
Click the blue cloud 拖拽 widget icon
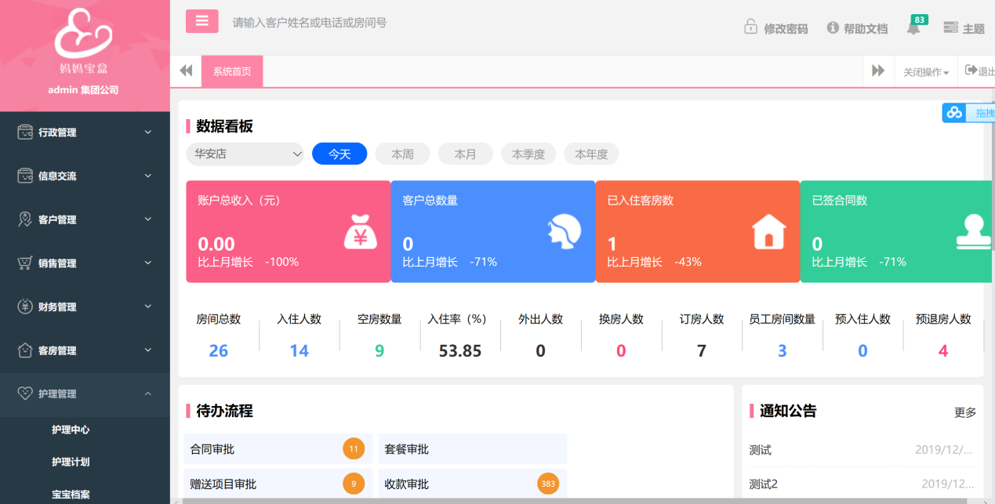pyautogui.click(x=954, y=113)
